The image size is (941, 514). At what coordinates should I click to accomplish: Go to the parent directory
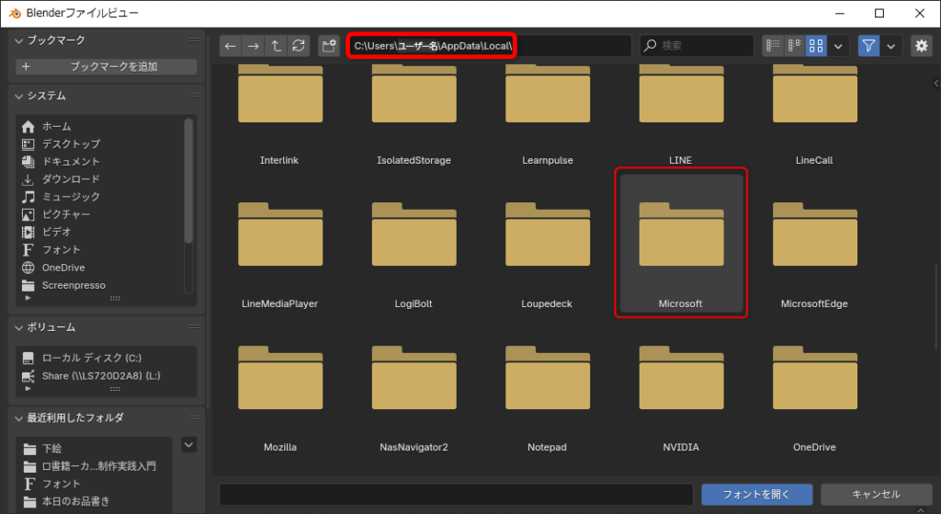(275, 46)
